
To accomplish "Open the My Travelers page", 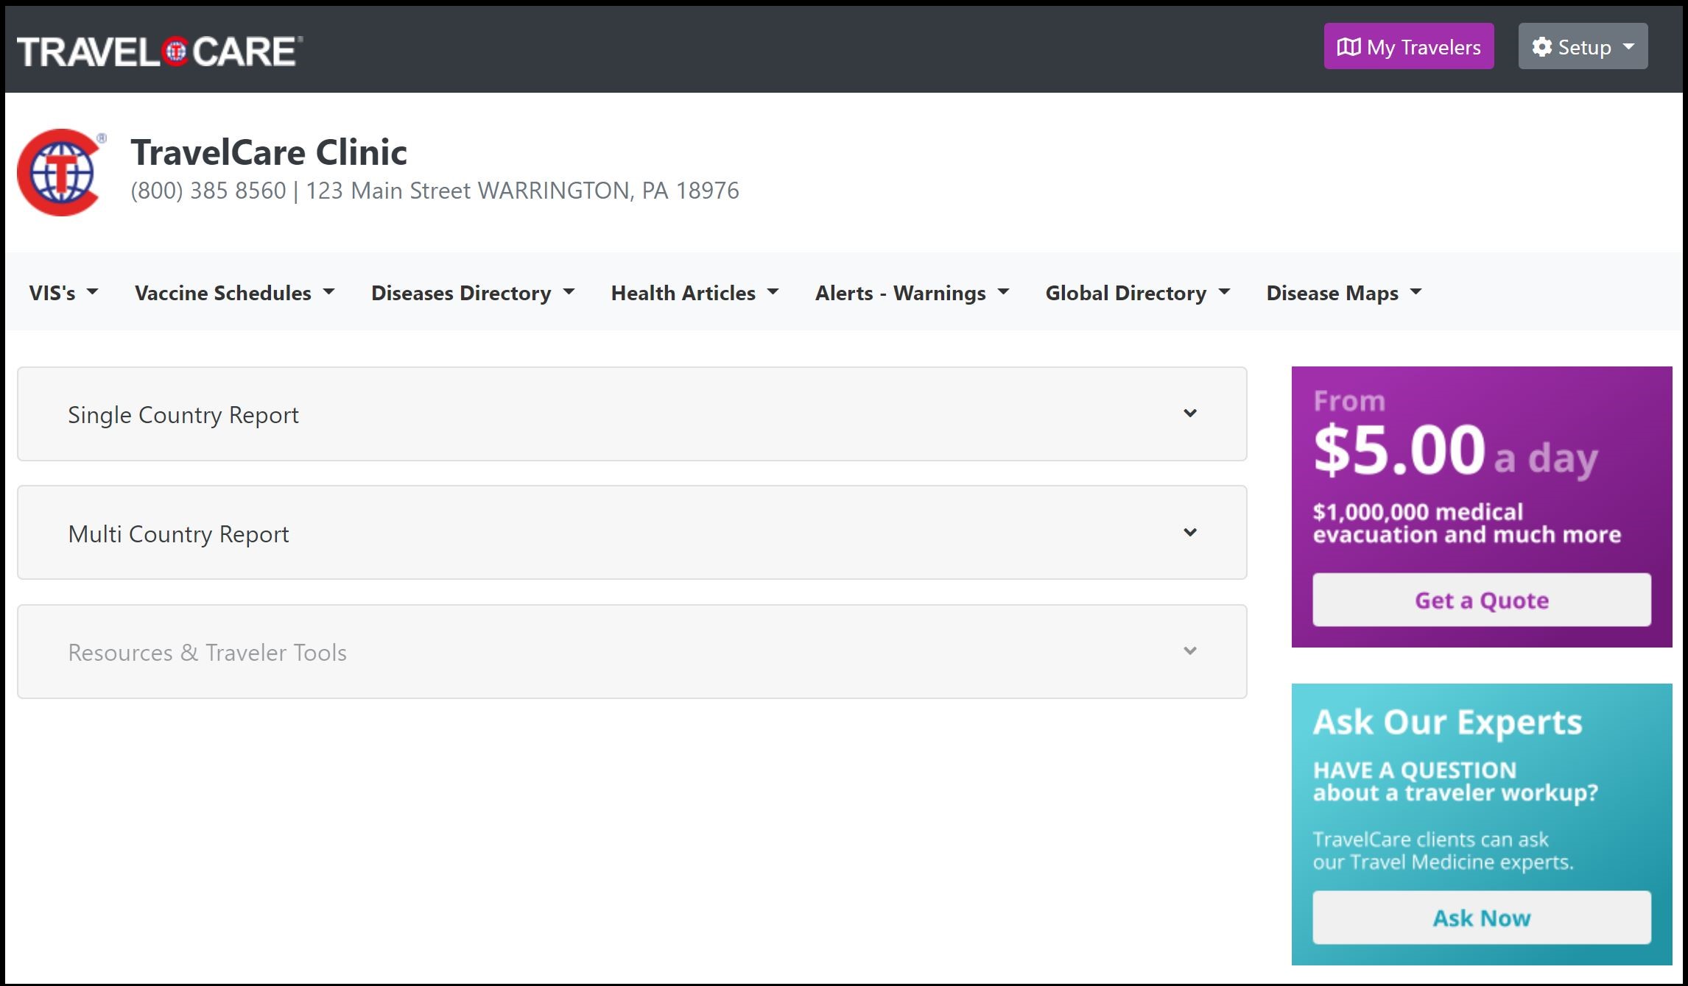I will pos(1409,46).
